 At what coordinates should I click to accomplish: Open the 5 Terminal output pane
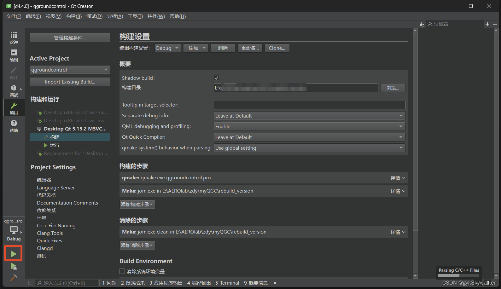[227, 283]
